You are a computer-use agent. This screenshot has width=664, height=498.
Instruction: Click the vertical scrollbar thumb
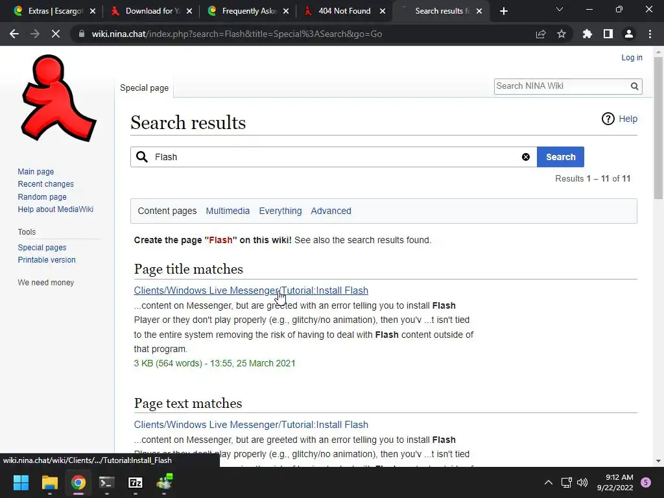658,127
